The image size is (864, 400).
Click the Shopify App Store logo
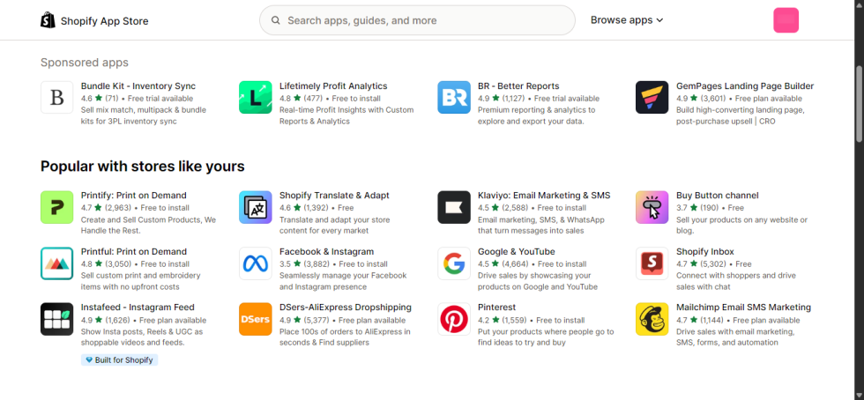94,20
